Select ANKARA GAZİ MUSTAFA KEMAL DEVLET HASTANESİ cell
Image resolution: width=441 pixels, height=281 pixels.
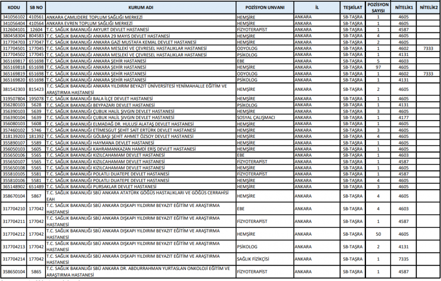click(x=141, y=42)
